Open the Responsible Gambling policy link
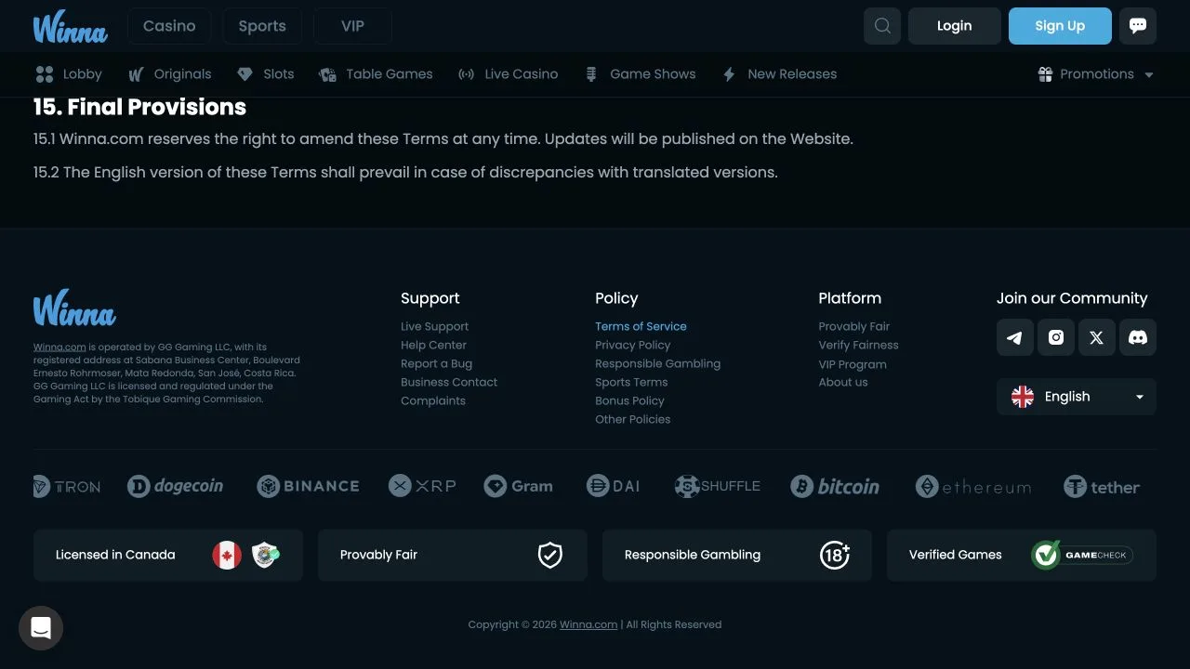1190x669 pixels. pyautogui.click(x=657, y=364)
